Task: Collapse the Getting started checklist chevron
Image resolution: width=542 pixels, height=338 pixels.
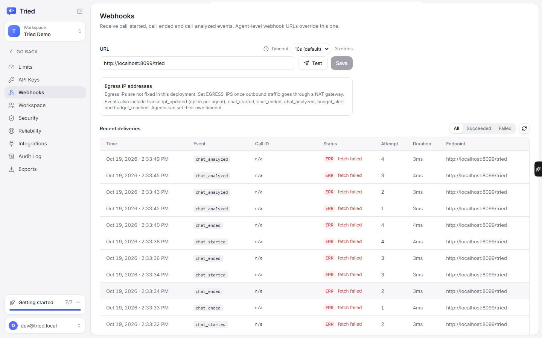Action: pyautogui.click(x=78, y=302)
